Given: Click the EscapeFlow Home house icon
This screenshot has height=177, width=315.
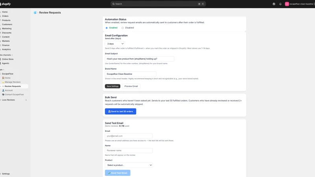Looking at the screenshot, I should [3, 78].
